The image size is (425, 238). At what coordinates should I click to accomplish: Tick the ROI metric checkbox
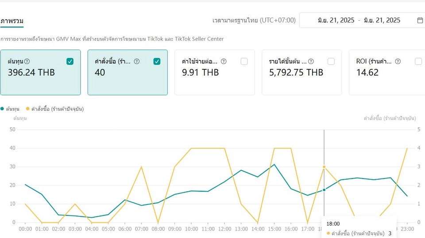[x=418, y=61]
